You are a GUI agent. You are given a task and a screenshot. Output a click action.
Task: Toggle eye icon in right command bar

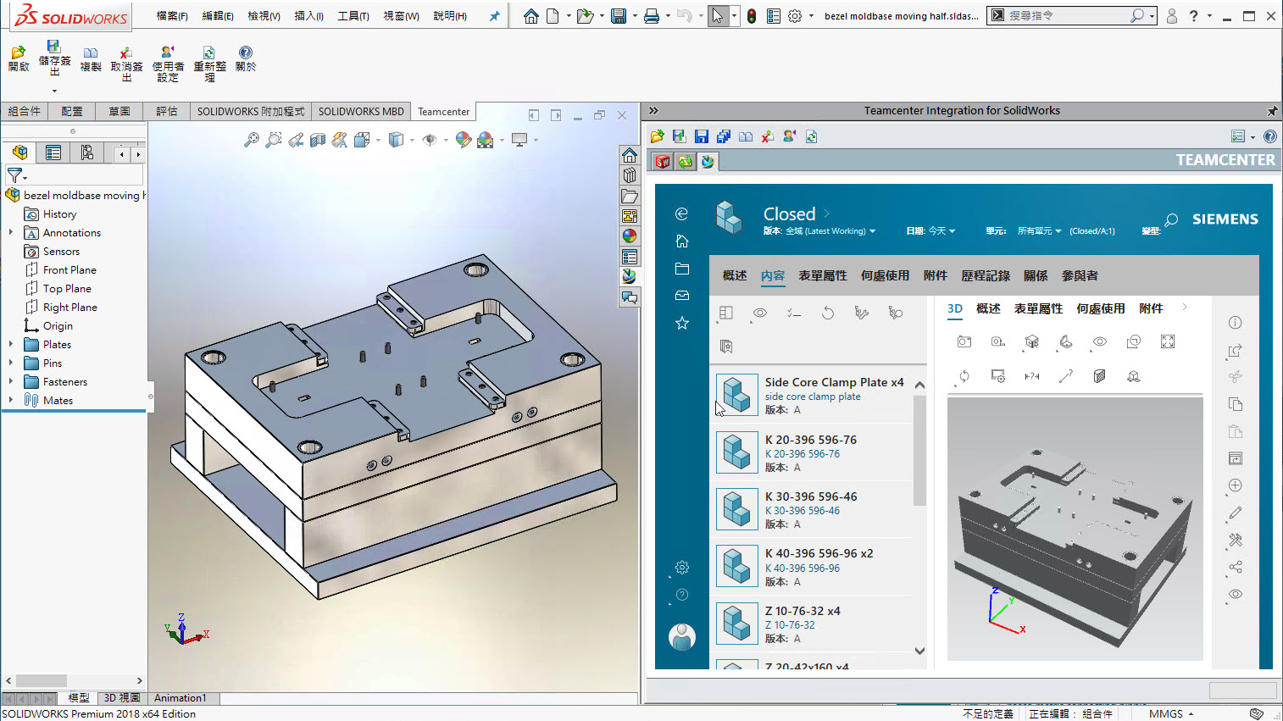tap(1236, 594)
